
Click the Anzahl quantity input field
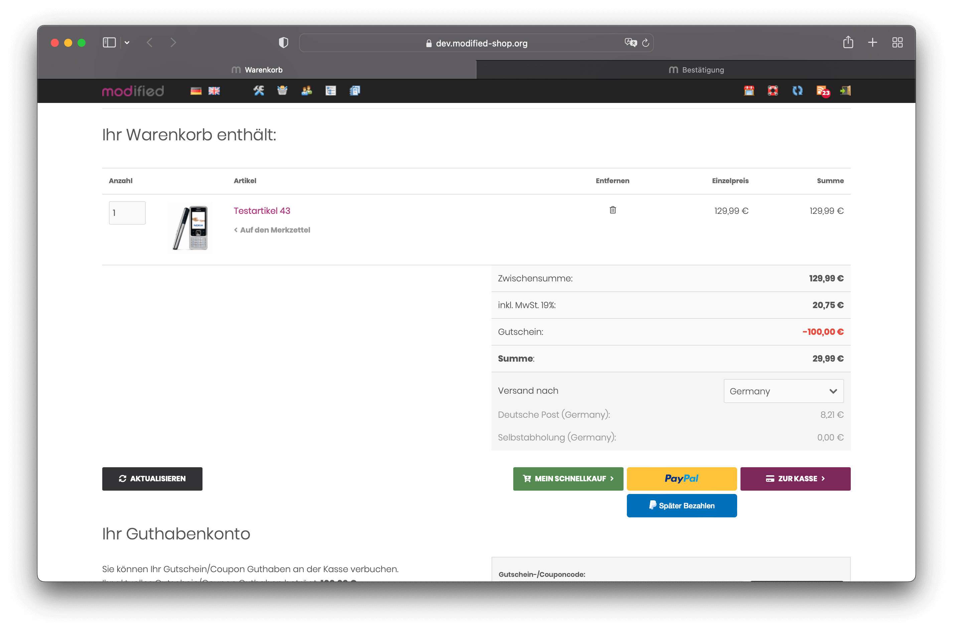127,213
